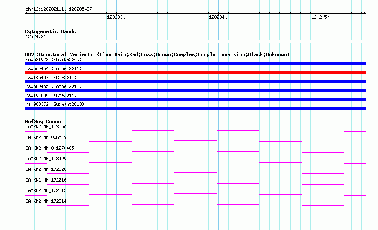This screenshot has height=230, width=378.
Task: Click the right arrow of the ruler
Action: 364,13
